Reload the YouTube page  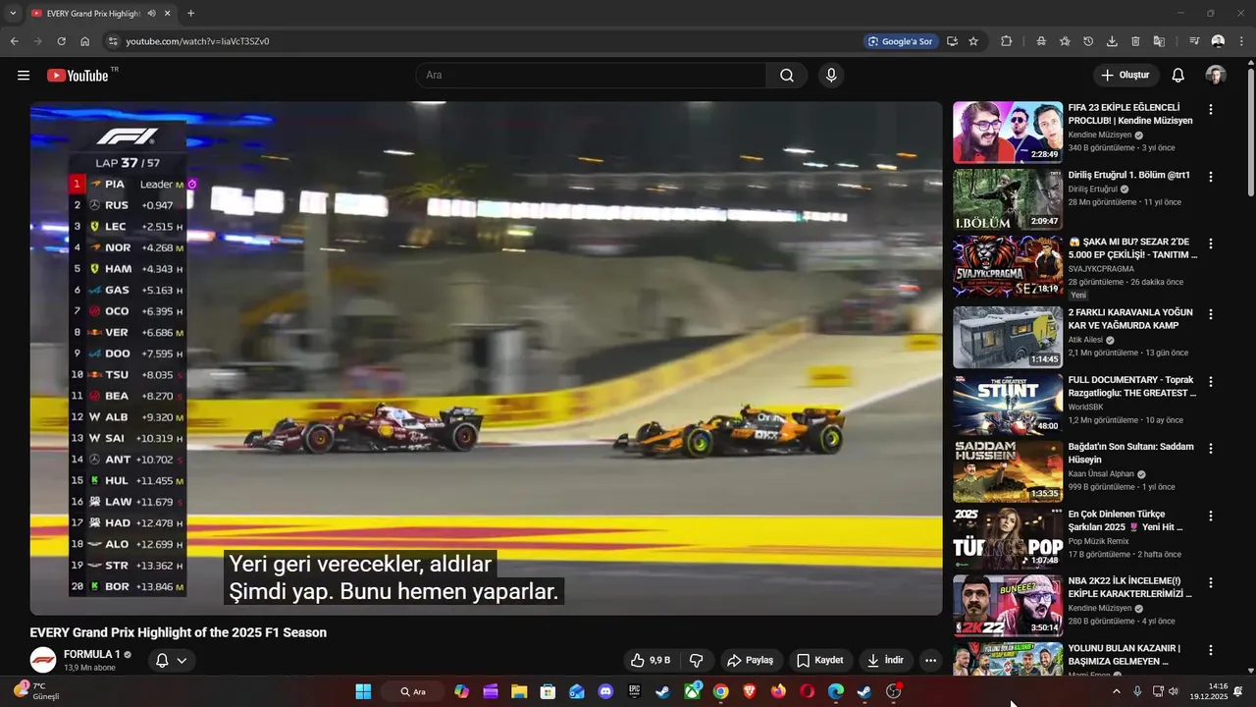61,41
